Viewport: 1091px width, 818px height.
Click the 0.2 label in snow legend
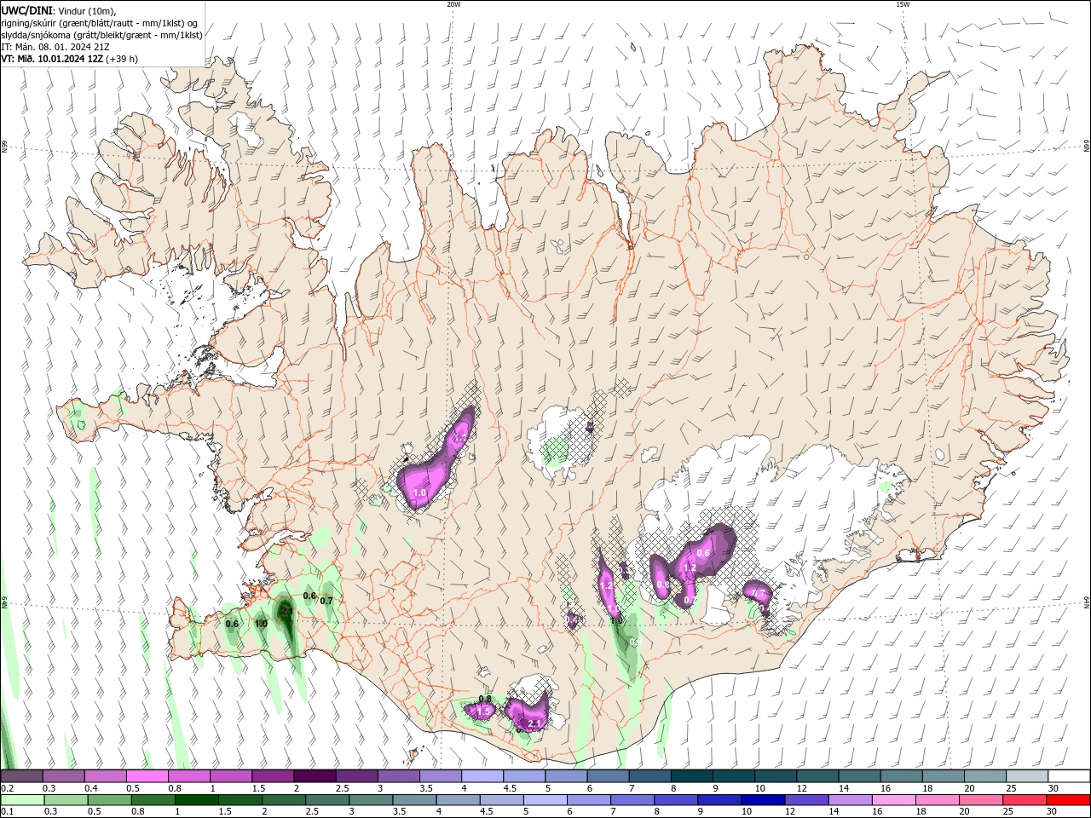click(7, 788)
